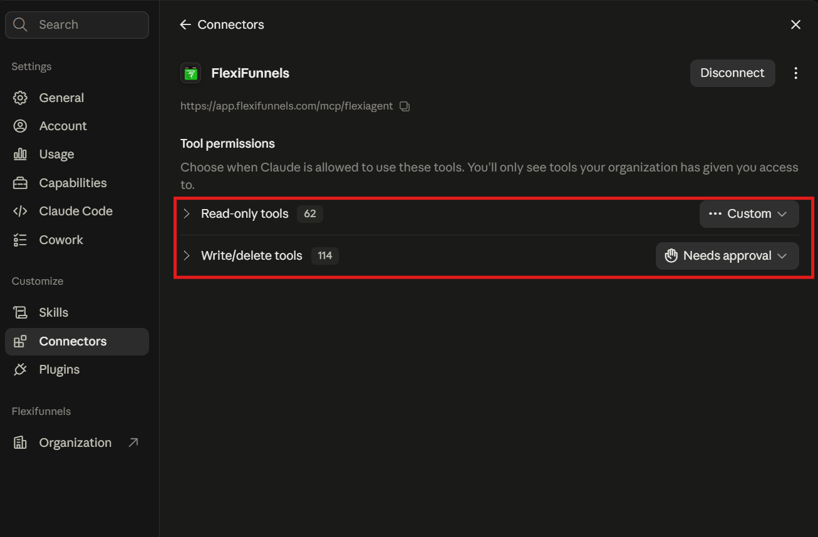818x537 pixels.
Task: Click the Usage bar chart icon
Action: coord(20,154)
